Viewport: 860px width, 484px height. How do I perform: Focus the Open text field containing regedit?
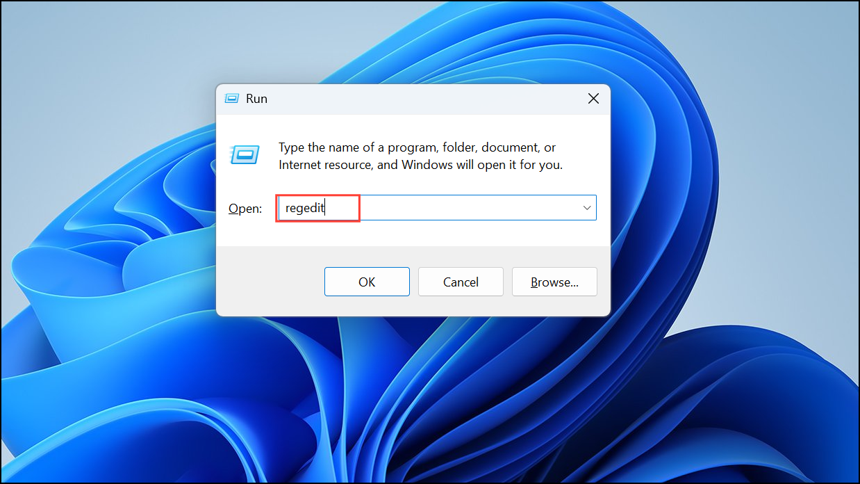pos(436,208)
